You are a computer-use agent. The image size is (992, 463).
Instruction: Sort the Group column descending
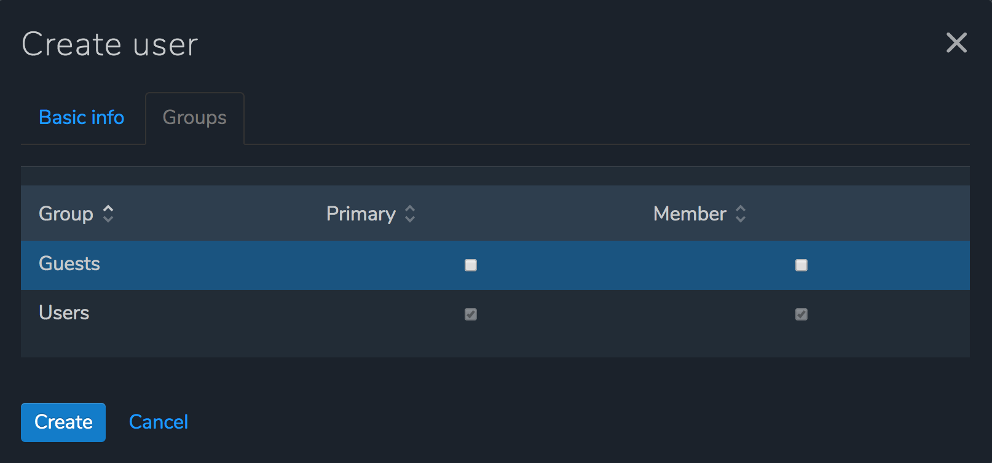[108, 219]
